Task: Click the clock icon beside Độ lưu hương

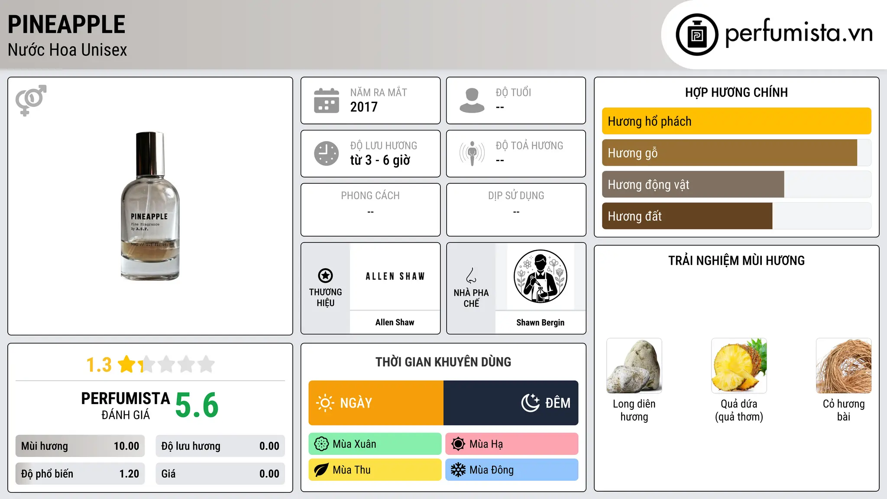Action: 327,153
